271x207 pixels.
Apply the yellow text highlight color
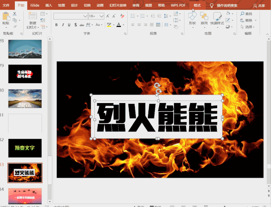pyautogui.click(x=109, y=25)
